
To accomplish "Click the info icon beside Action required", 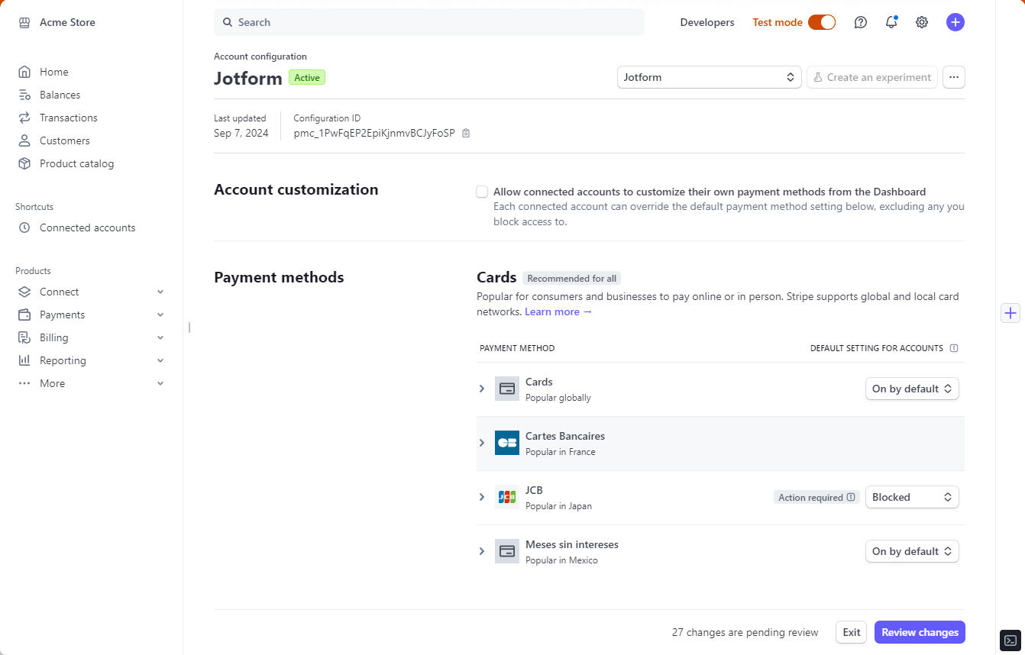I will click(x=851, y=497).
